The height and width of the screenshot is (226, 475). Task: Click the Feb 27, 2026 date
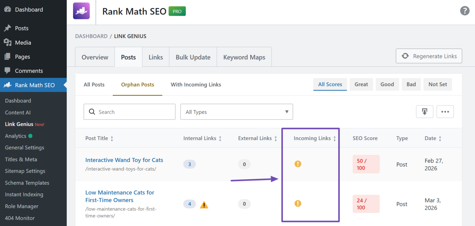pos(434,164)
